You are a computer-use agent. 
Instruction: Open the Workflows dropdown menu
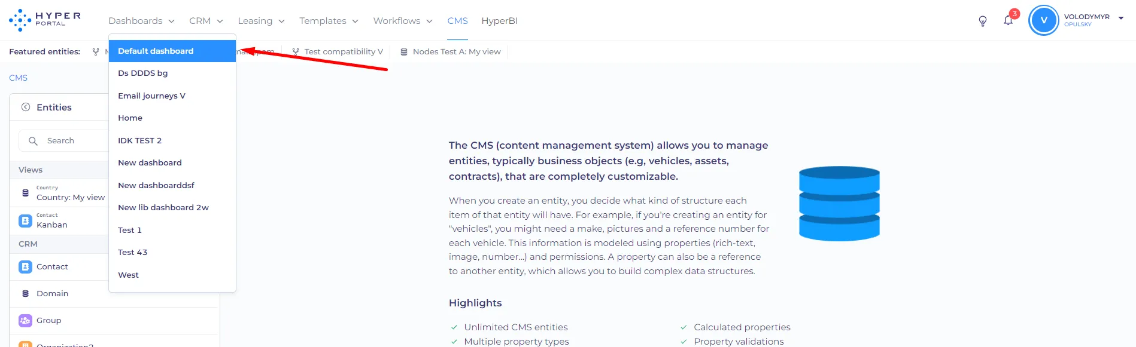click(x=403, y=21)
